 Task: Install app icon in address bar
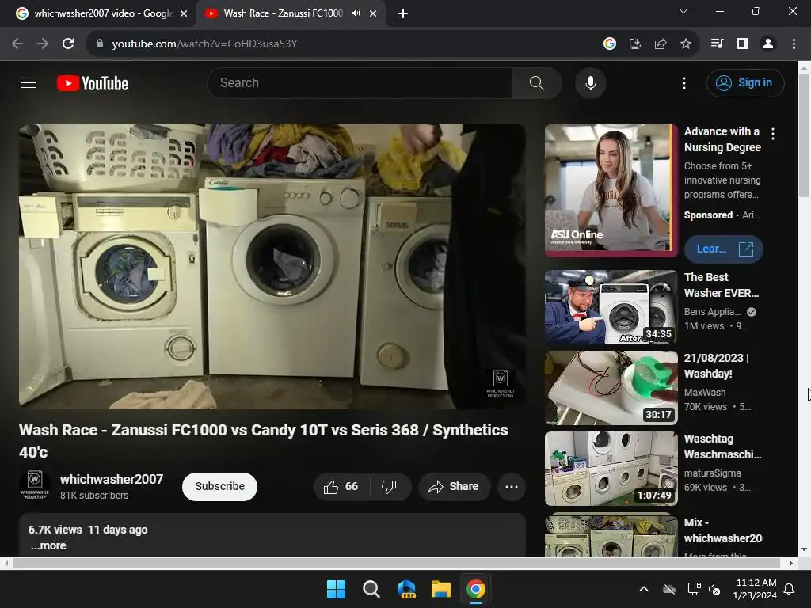coord(635,44)
